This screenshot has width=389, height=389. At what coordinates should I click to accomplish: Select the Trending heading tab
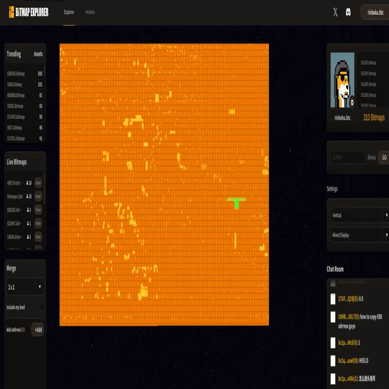click(x=14, y=54)
